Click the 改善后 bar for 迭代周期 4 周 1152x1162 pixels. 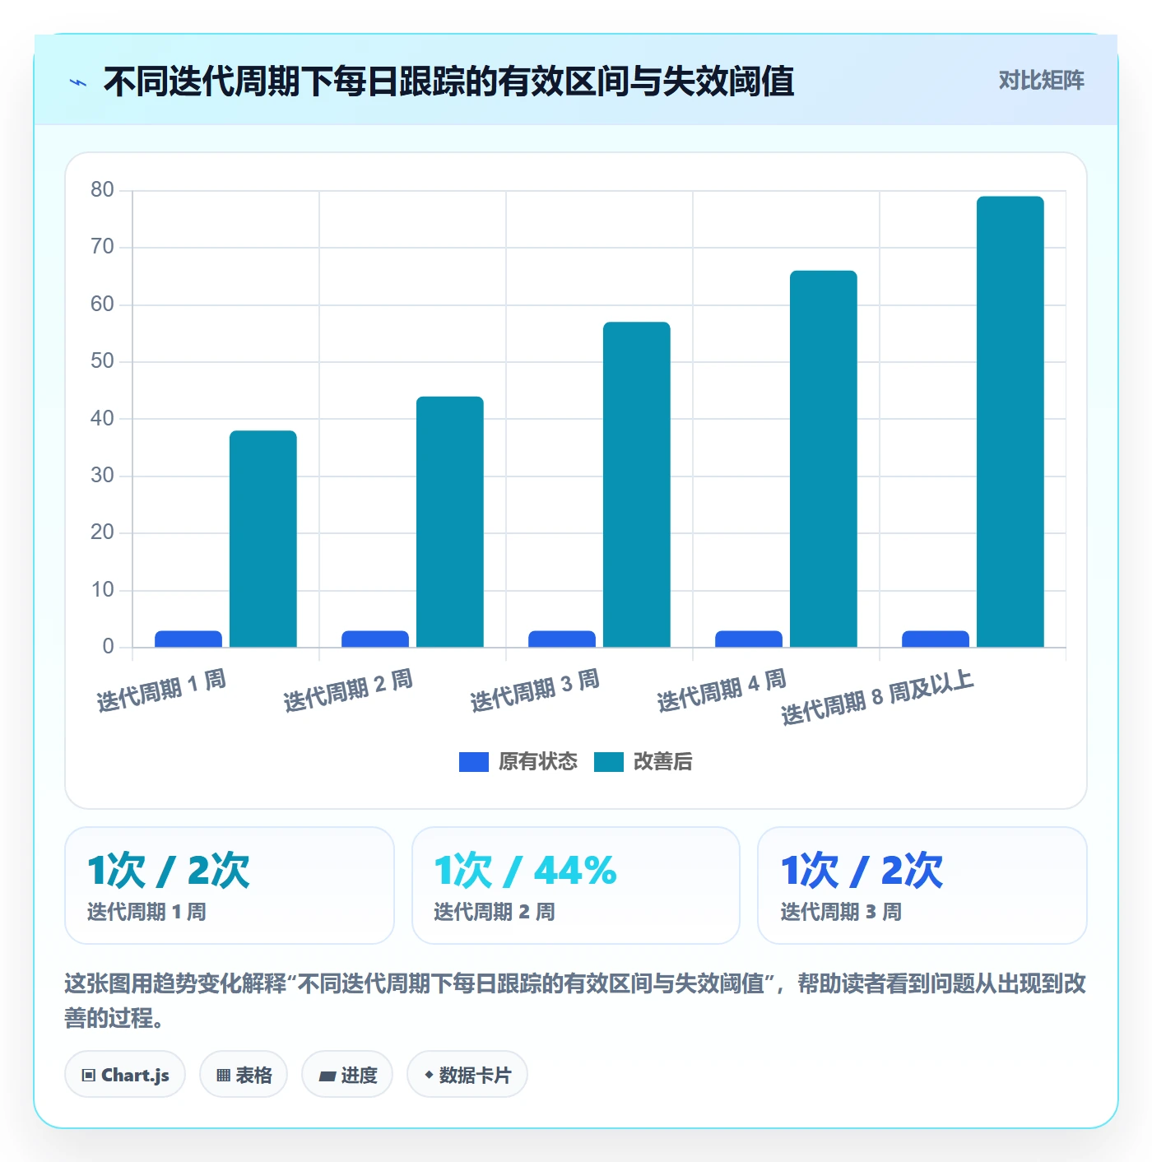[824, 459]
